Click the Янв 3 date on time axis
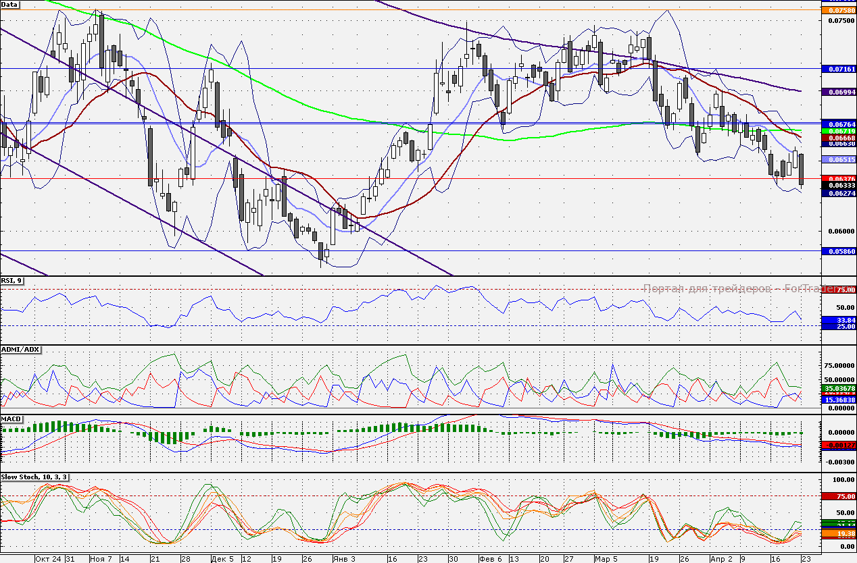 (x=343, y=559)
